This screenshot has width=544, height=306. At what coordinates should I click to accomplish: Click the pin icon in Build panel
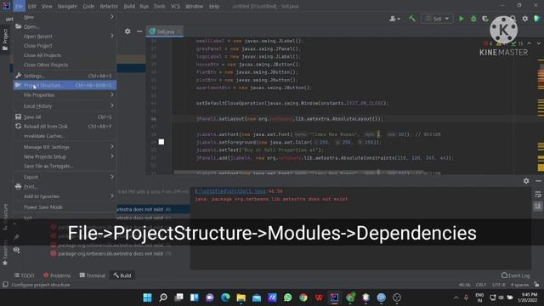tap(16, 237)
